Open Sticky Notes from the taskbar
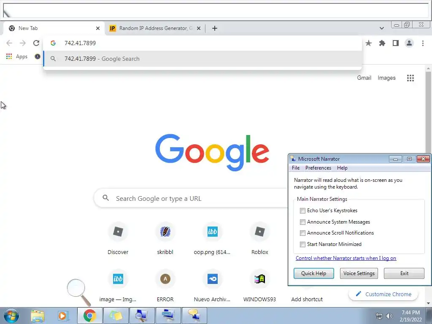 [x=116, y=316]
